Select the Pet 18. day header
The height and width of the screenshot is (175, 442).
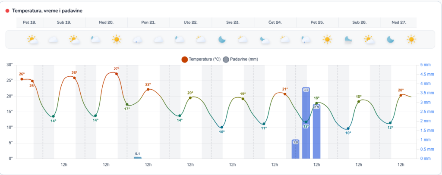[x=30, y=22]
